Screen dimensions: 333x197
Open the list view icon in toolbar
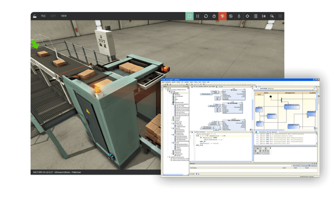pyautogui.click(x=256, y=16)
